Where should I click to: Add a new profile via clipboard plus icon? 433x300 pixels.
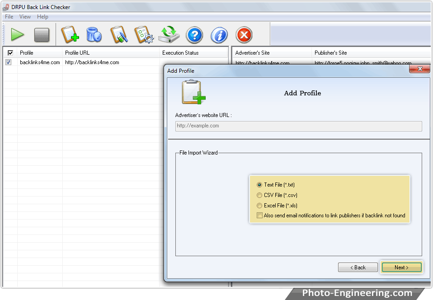tap(70, 34)
